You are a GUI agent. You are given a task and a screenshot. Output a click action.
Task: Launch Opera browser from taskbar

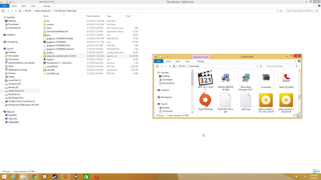96,177
